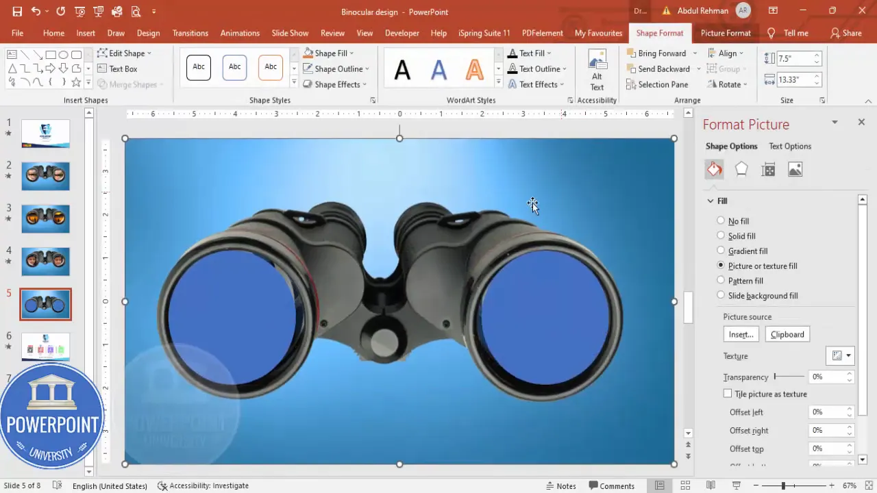Image resolution: width=877 pixels, height=493 pixels.
Task: Open the Shape Fill dropdown
Action: pos(328,53)
